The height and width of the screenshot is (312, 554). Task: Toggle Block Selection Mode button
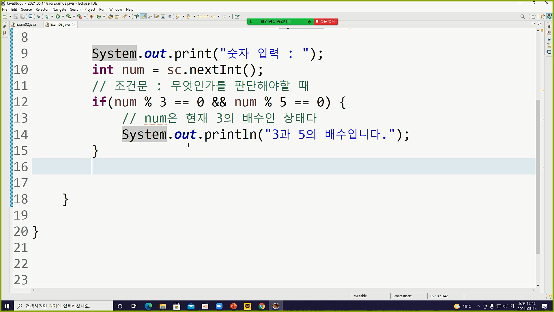[163, 16]
